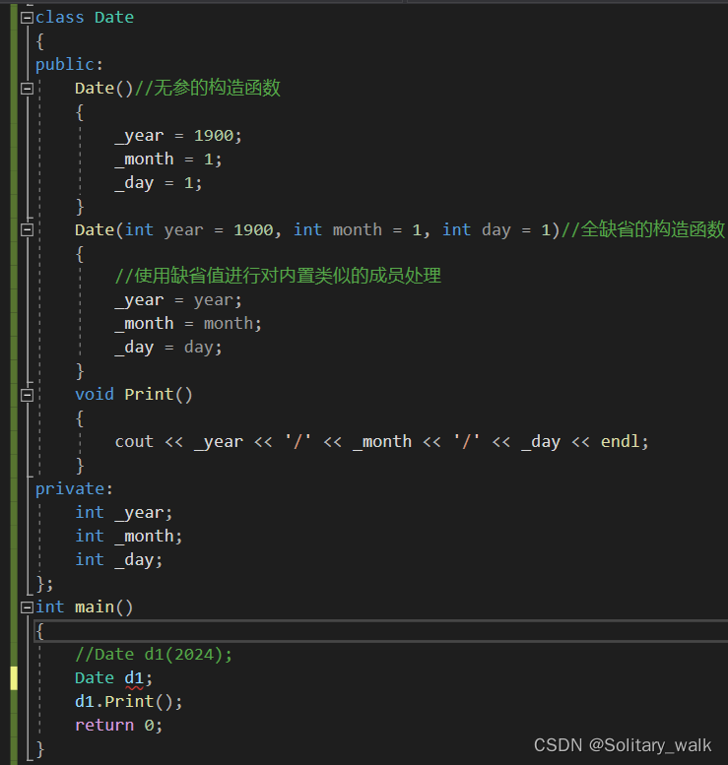Collapse the class Date block
This screenshot has width=728, height=765.
[27, 18]
